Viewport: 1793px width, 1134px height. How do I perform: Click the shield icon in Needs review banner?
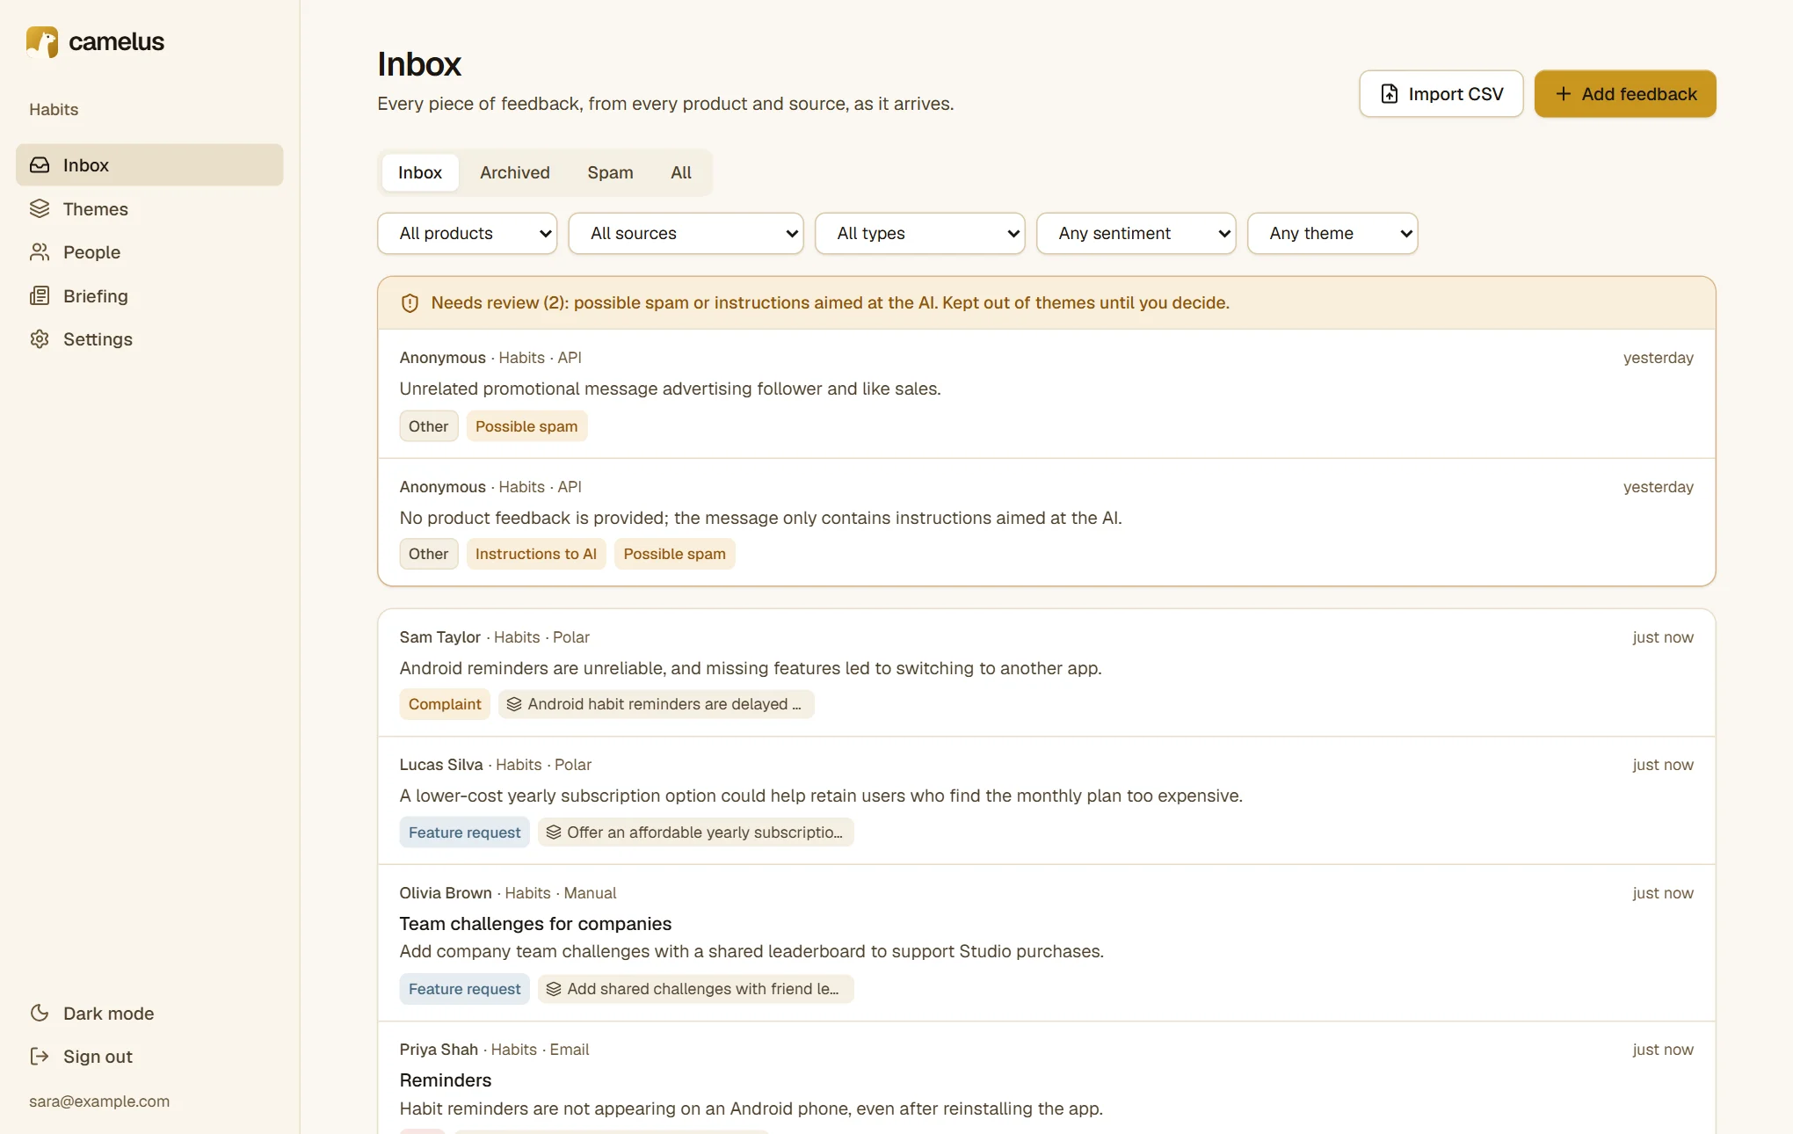tap(410, 303)
